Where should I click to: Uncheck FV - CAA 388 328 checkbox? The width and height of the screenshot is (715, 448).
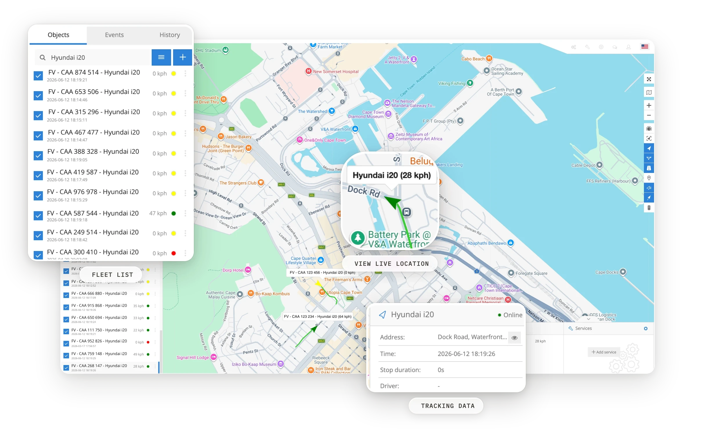(x=38, y=156)
